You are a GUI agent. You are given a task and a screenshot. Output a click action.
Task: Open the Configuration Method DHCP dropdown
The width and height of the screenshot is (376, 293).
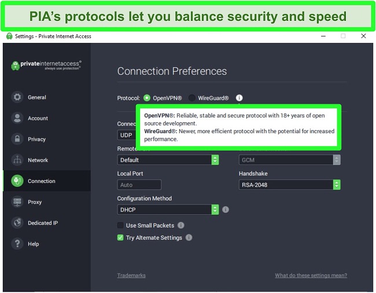(168, 210)
